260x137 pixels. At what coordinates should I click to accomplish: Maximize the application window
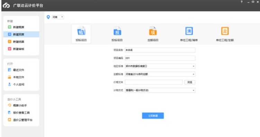[x=253, y=2]
